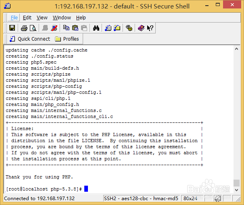Click the What's This help pointer icon

(x=150, y=28)
